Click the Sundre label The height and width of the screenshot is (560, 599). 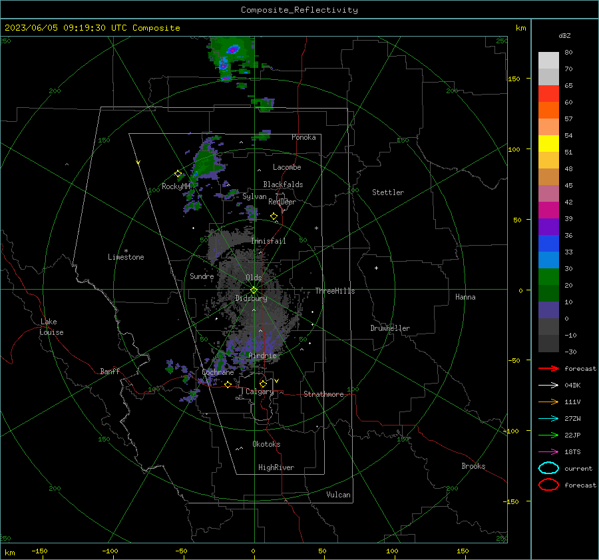[202, 276]
